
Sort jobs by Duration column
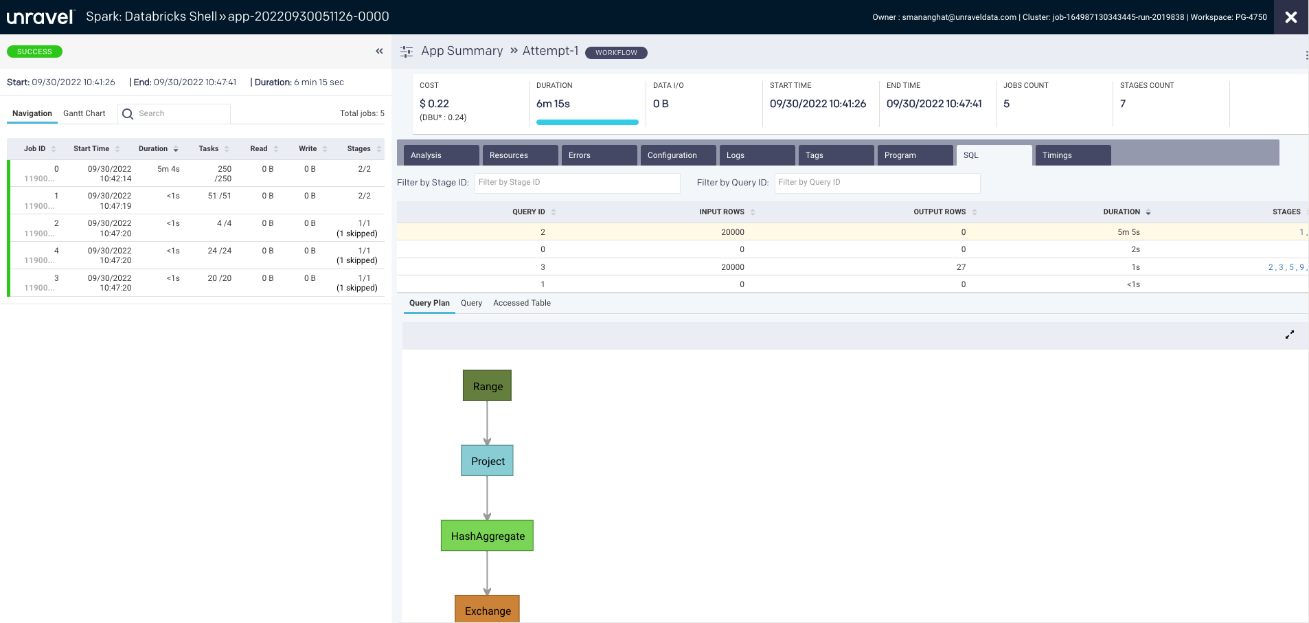(176, 149)
